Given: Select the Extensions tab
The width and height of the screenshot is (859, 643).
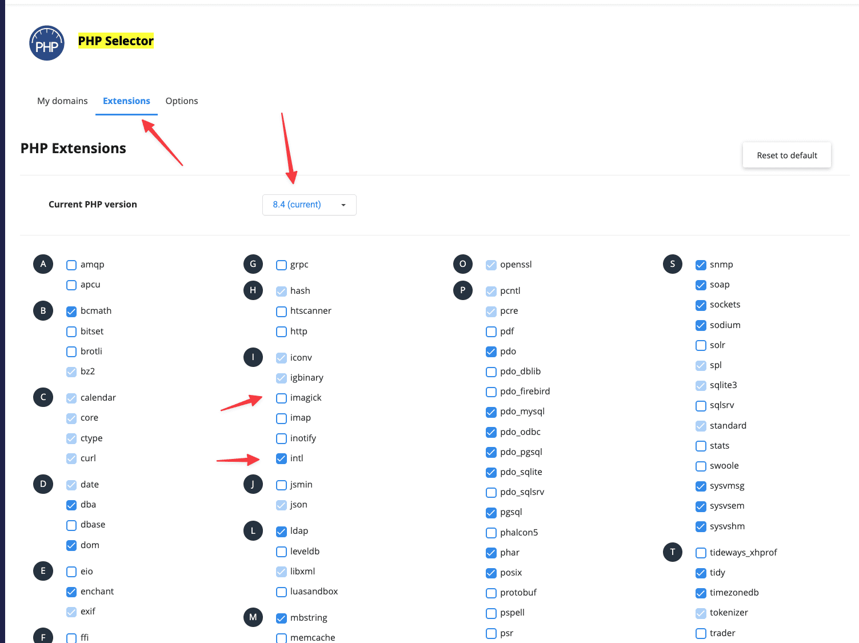Looking at the screenshot, I should click(x=126, y=101).
